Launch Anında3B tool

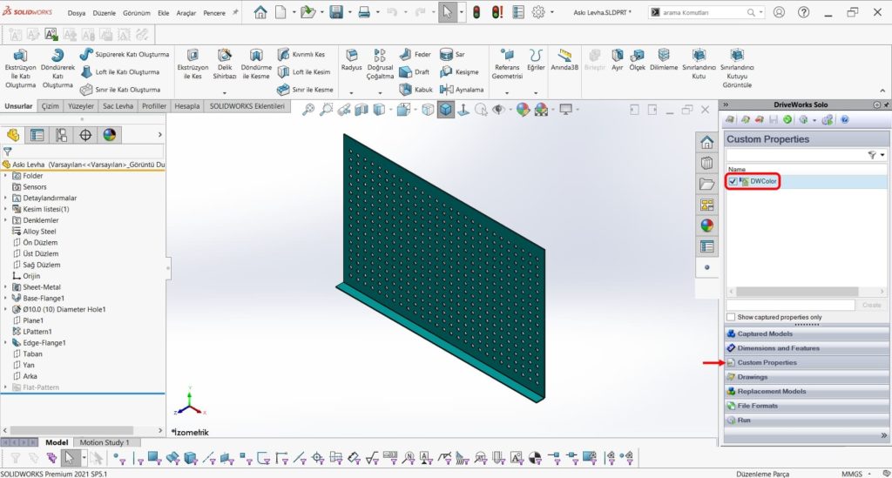[x=564, y=60]
